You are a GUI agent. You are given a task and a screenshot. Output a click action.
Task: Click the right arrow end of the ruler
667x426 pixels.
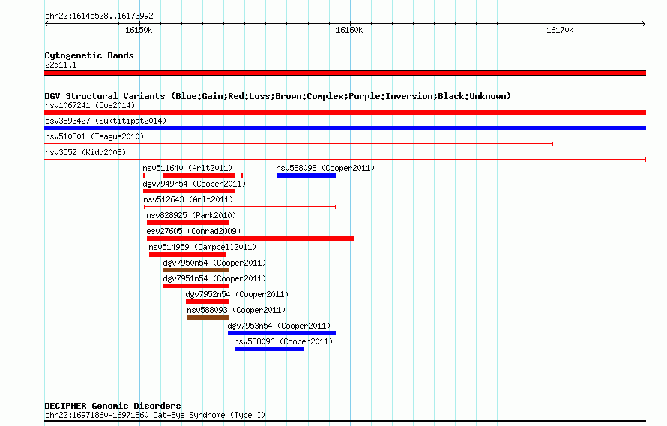(x=644, y=24)
